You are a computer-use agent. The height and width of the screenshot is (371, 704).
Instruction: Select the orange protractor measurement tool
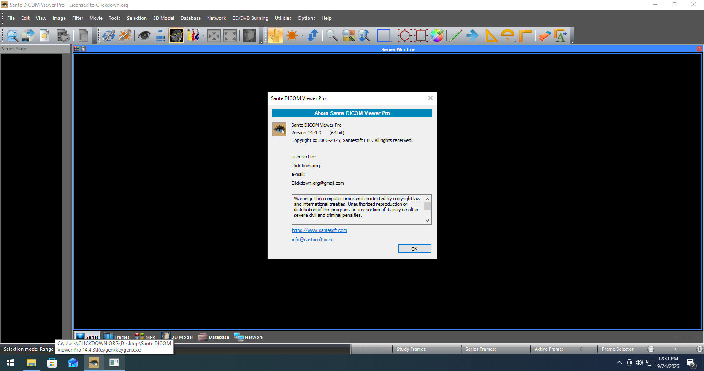point(508,35)
